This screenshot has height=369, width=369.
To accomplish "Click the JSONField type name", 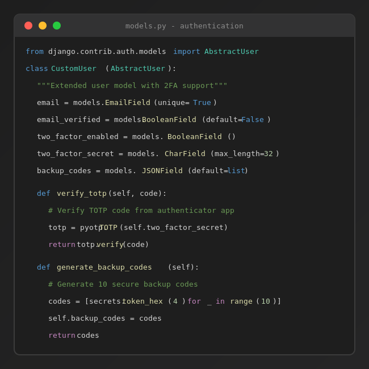I will tap(162, 171).
